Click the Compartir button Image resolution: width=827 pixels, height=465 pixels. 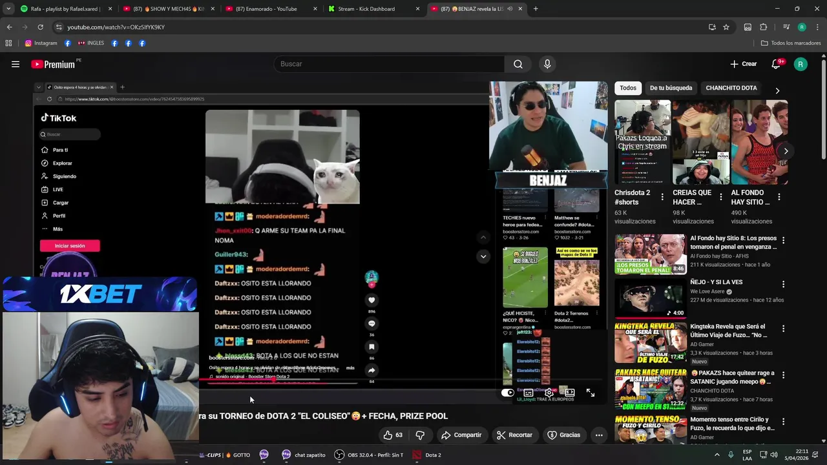coord(461,435)
